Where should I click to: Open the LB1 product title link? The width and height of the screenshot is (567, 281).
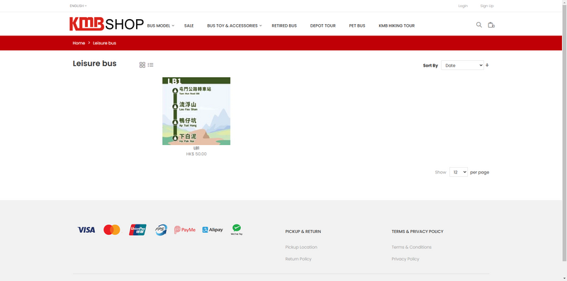pos(196,148)
